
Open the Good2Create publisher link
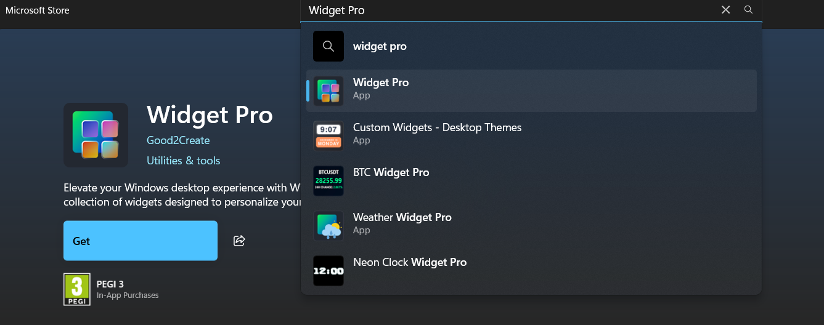(x=178, y=140)
